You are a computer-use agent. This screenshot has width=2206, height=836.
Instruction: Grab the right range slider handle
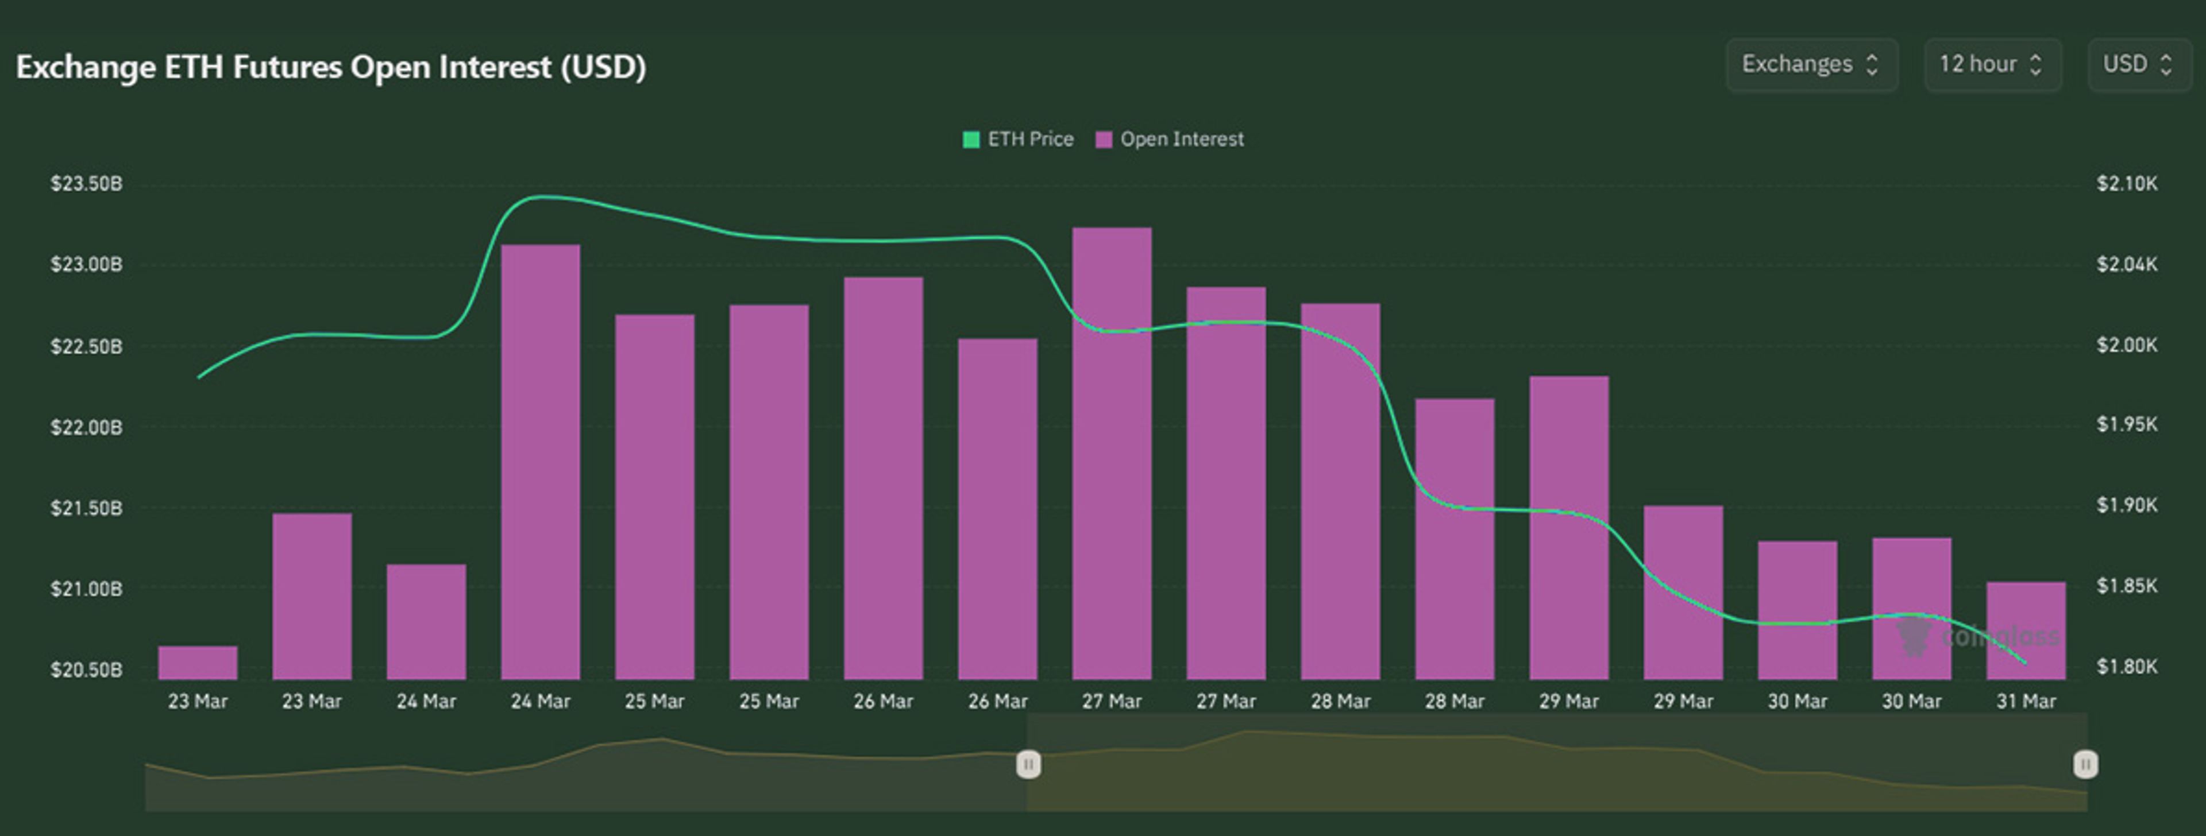tap(2085, 763)
